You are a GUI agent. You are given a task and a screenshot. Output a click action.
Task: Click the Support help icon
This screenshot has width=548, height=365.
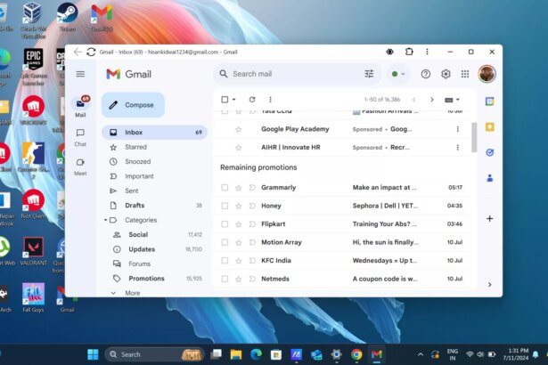(426, 74)
